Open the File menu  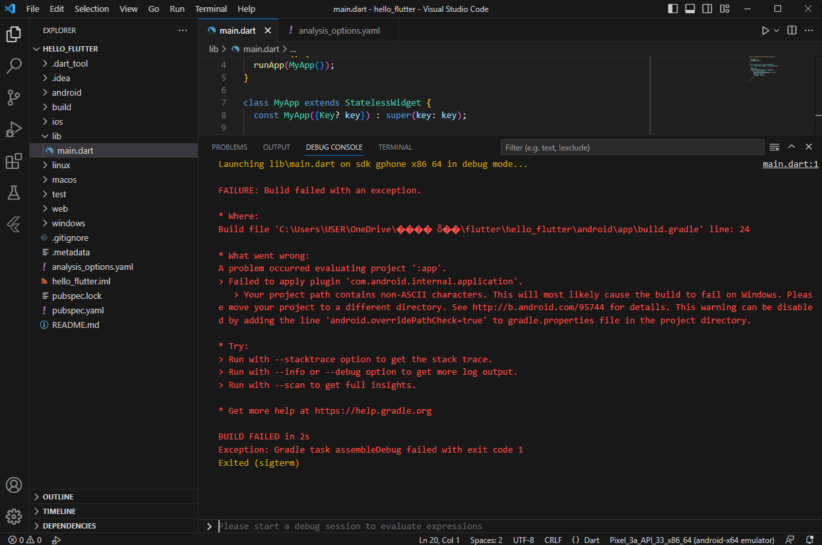[x=32, y=9]
